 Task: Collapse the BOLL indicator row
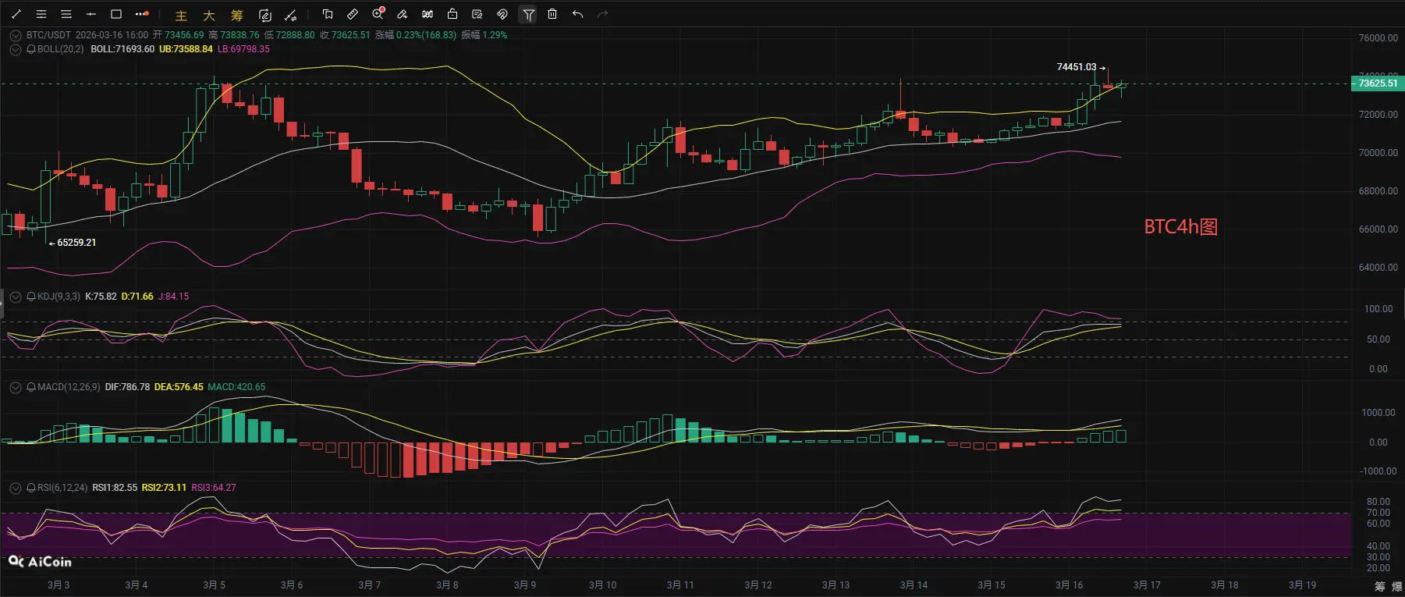tap(16, 49)
